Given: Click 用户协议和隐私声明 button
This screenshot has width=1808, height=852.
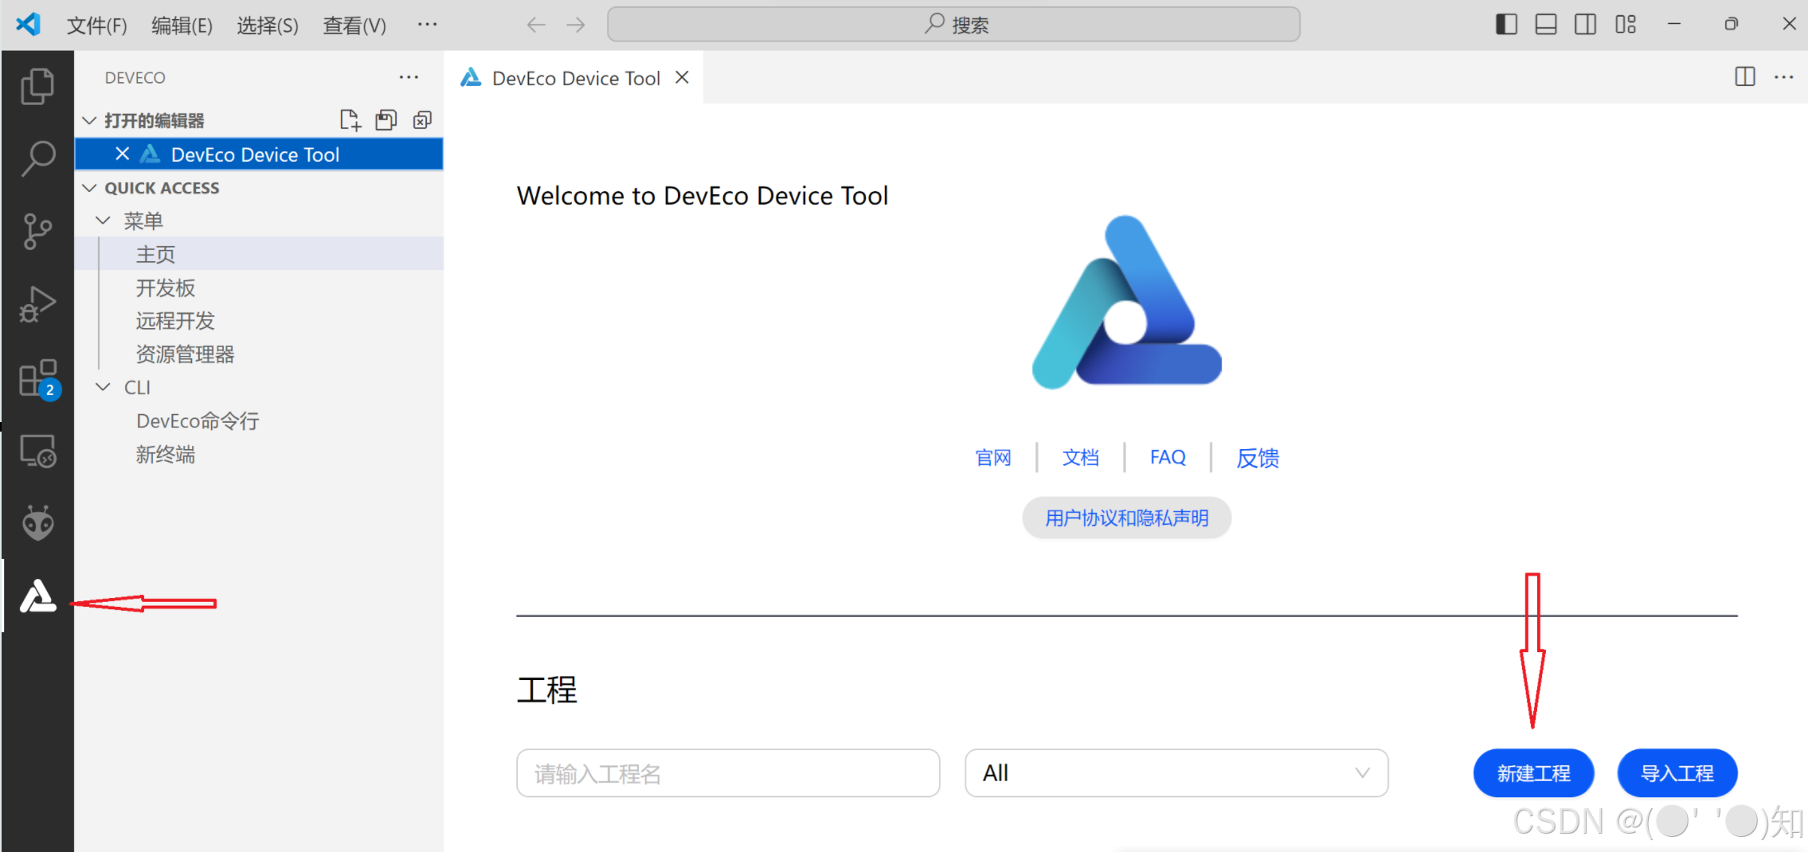Looking at the screenshot, I should [1126, 518].
